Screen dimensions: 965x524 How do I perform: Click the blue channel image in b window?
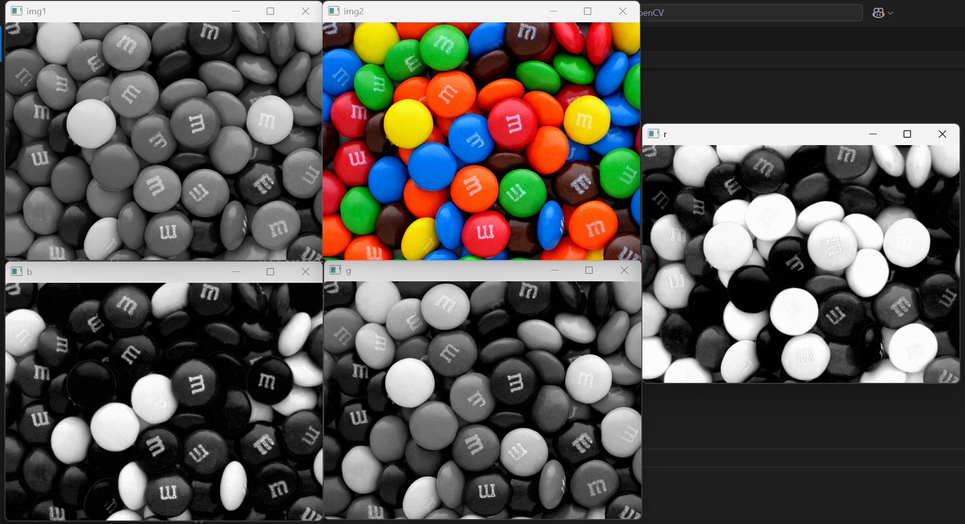164,402
